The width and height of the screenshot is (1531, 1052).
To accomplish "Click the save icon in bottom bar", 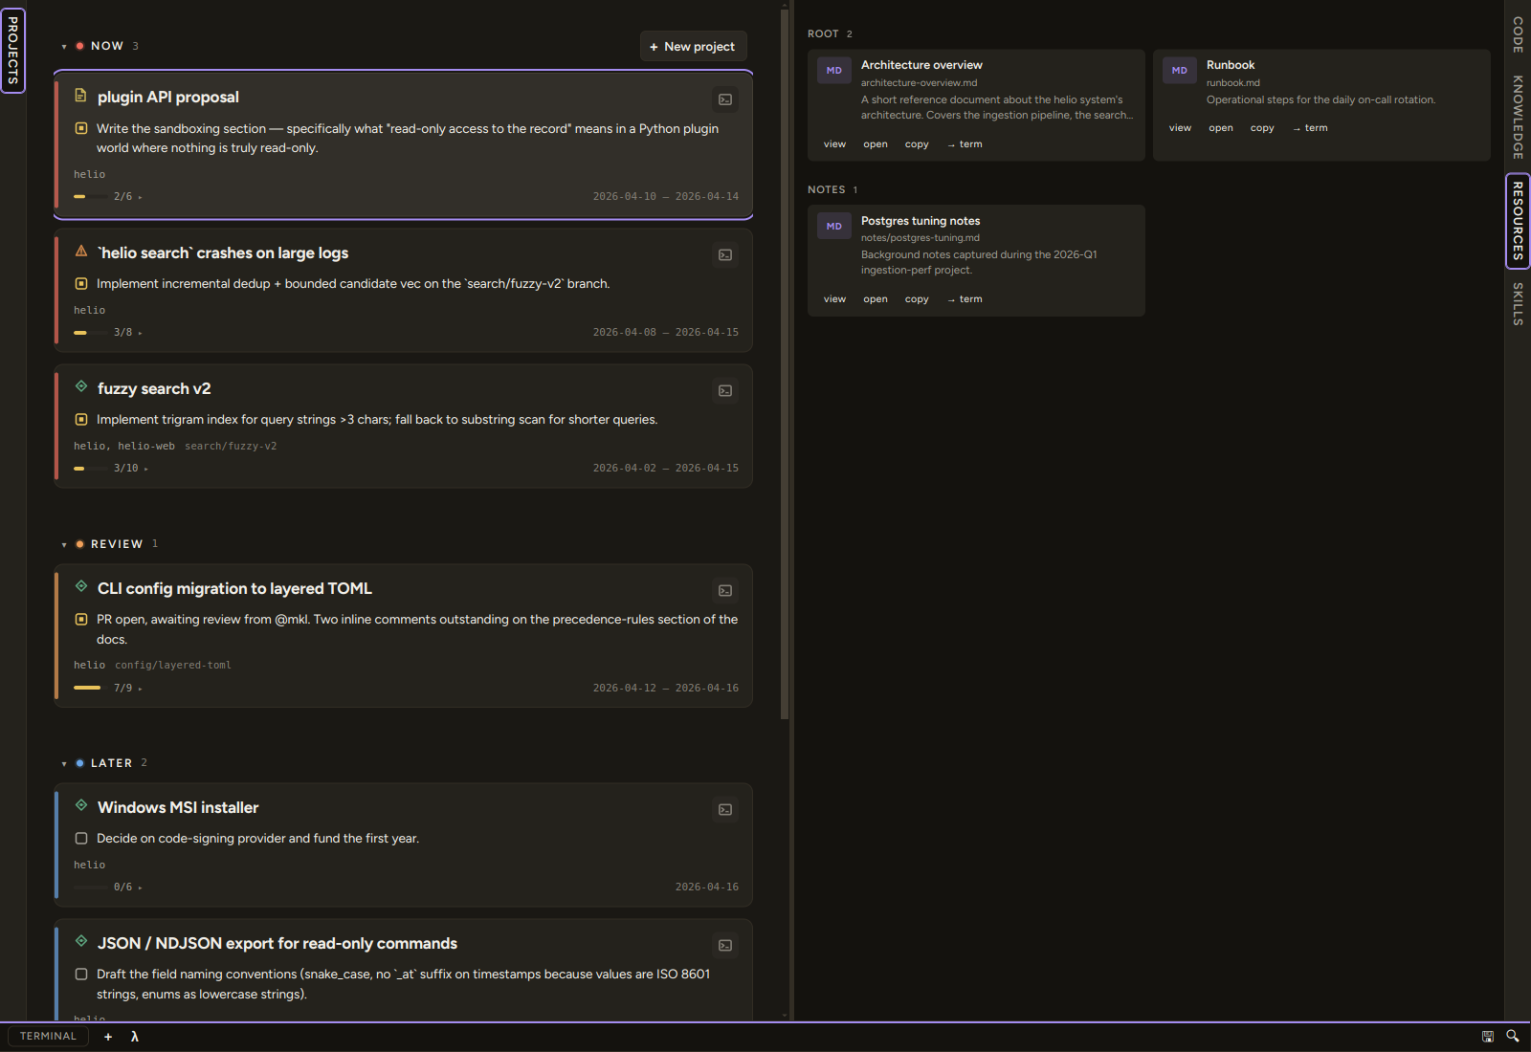I will click(x=1488, y=1037).
